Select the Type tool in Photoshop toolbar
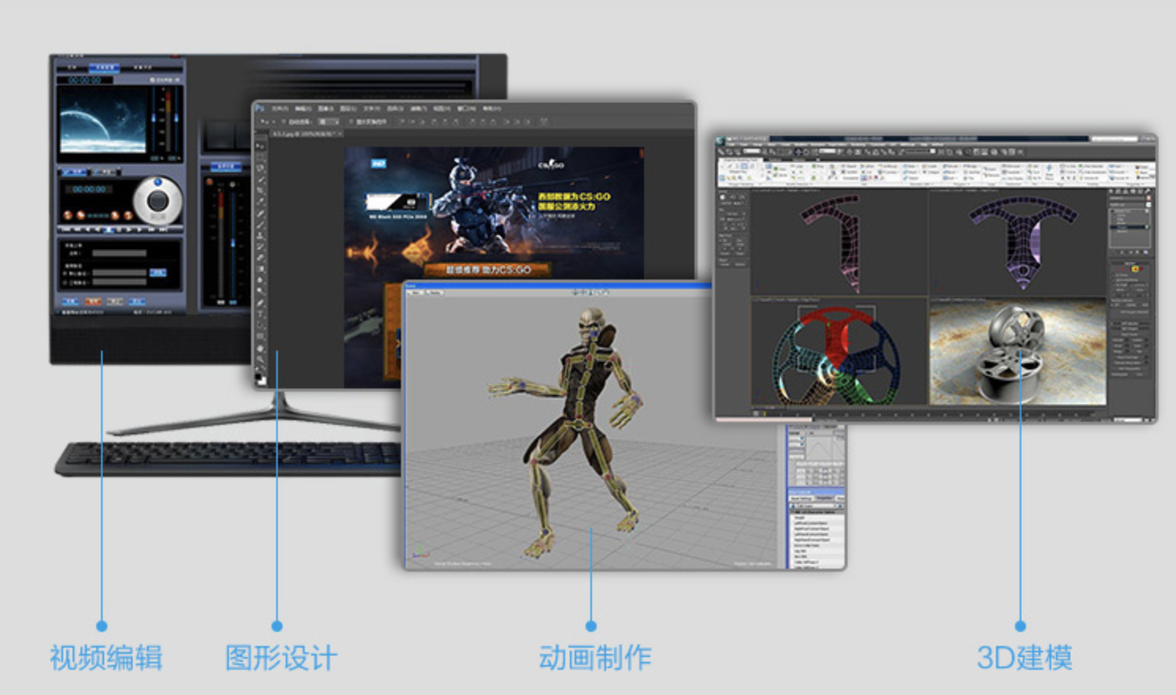 [260, 314]
